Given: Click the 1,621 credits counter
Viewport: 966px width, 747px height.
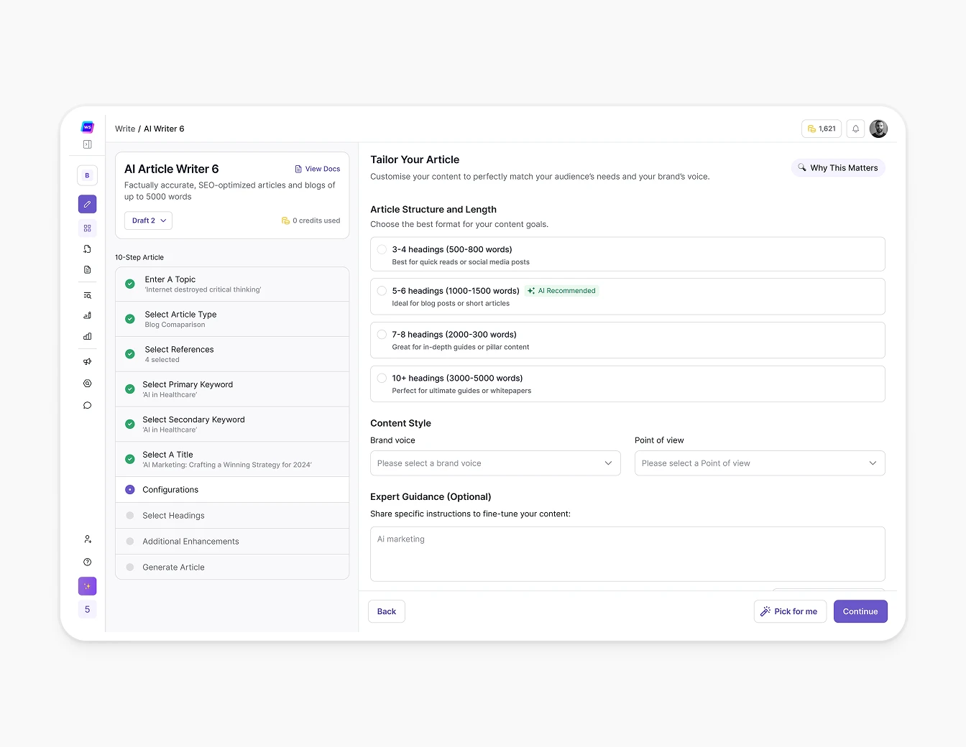Looking at the screenshot, I should click(822, 129).
